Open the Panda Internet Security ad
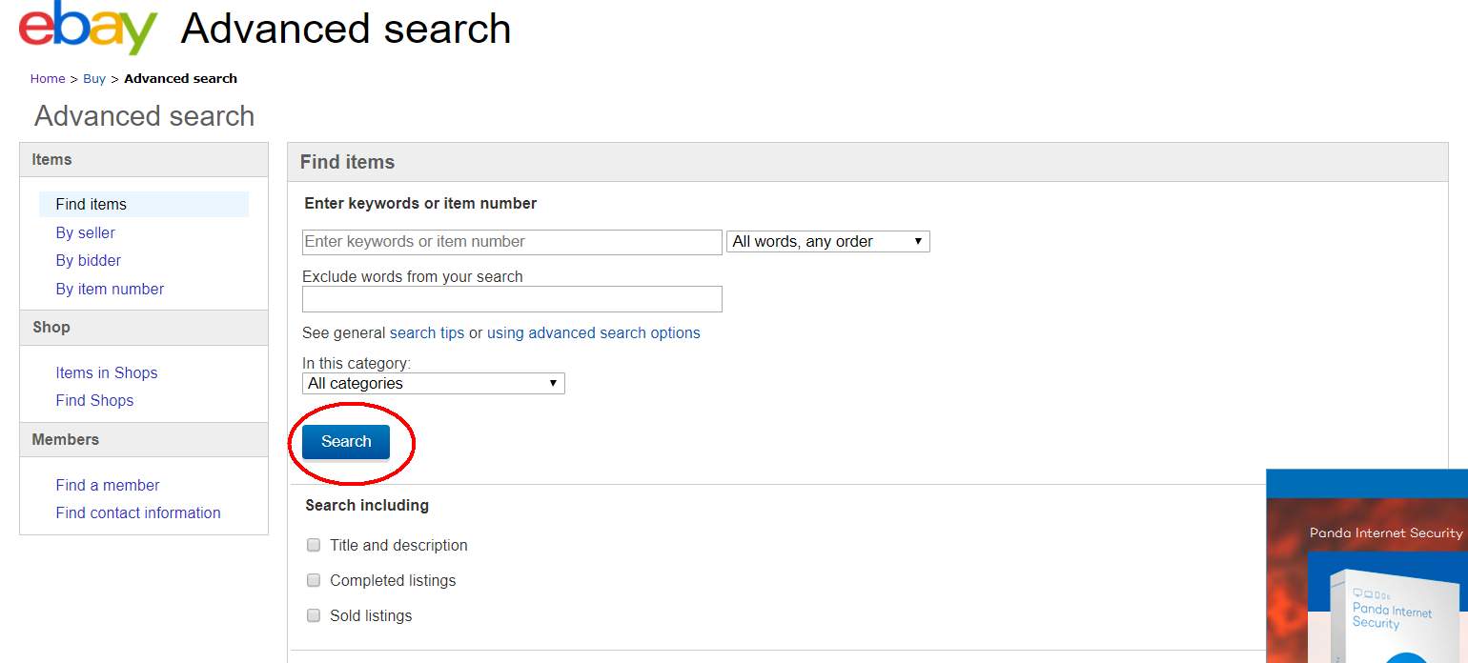 tap(1367, 566)
